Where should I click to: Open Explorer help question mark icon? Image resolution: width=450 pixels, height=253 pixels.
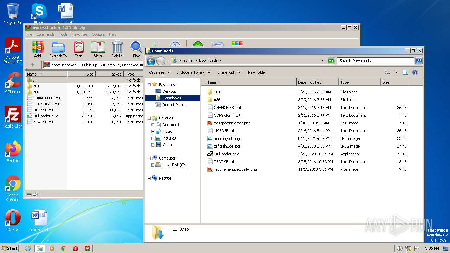click(x=415, y=72)
